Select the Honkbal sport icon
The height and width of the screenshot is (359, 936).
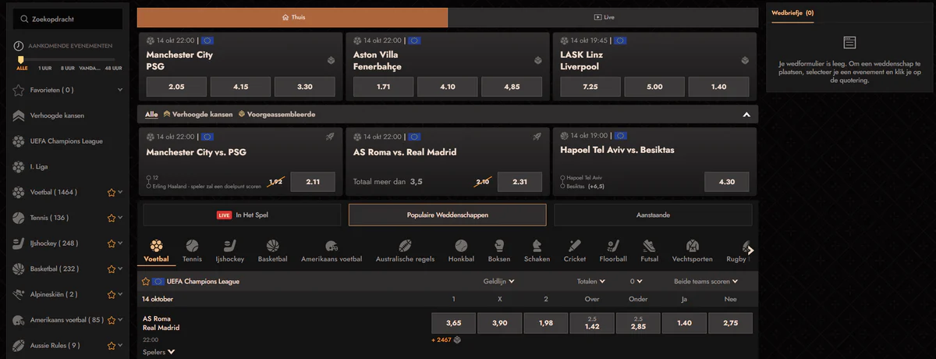coord(461,246)
